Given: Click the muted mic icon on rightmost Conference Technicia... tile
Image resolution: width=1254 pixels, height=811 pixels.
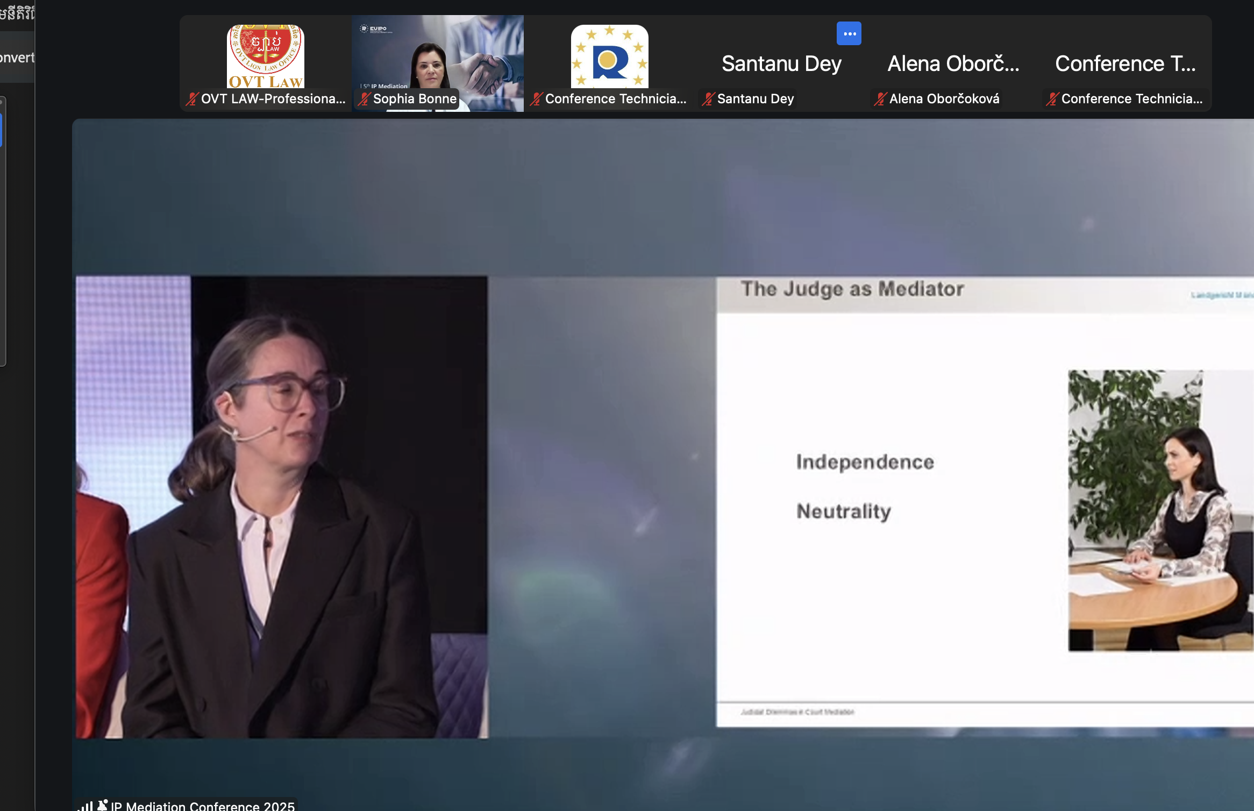Looking at the screenshot, I should click(1052, 99).
